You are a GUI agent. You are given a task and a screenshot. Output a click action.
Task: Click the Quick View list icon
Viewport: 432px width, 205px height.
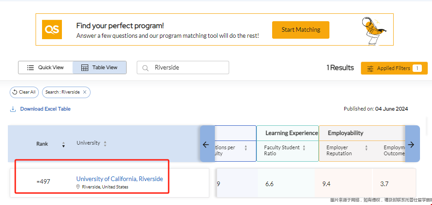(x=30, y=68)
